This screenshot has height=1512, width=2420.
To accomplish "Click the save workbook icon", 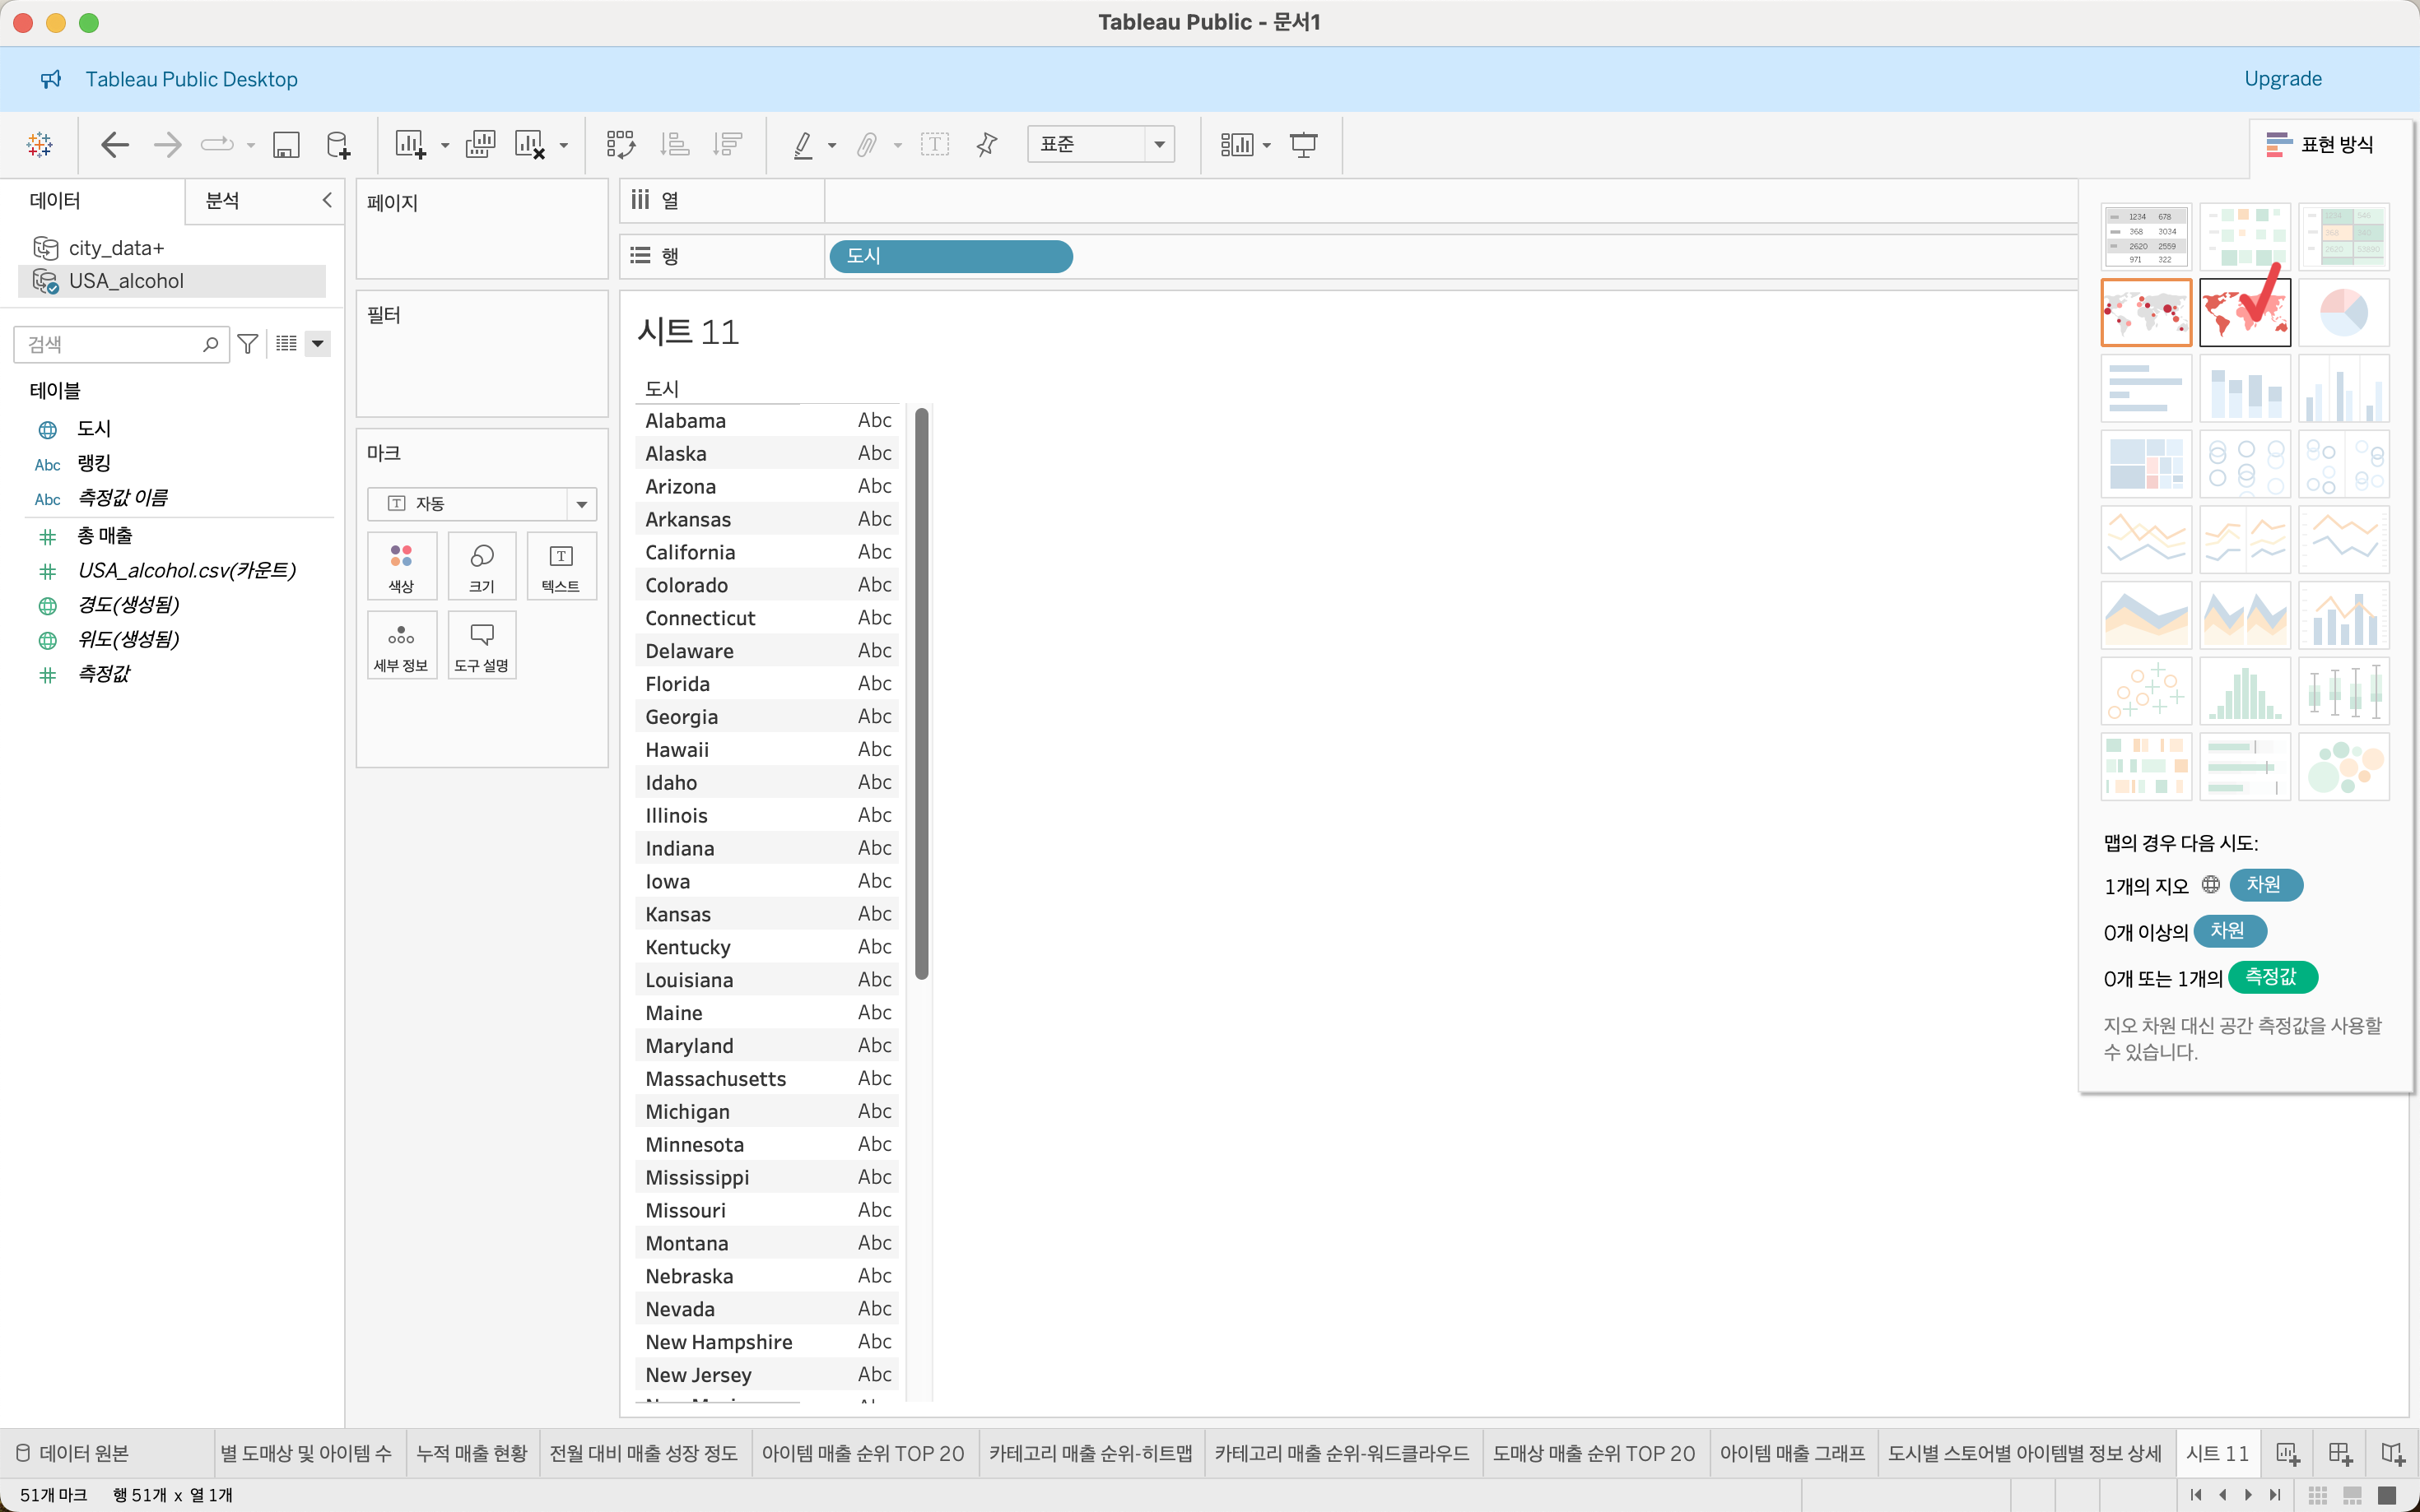I will [x=286, y=145].
